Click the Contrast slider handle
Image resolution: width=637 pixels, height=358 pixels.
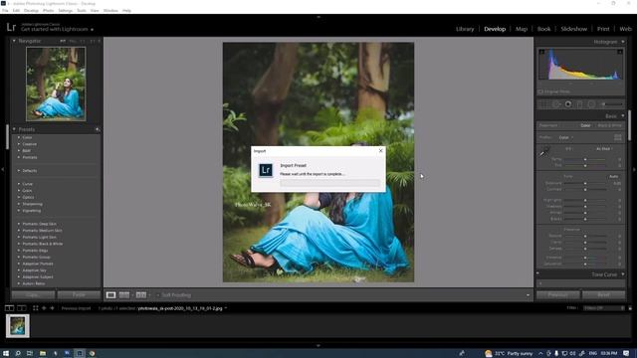coord(585,190)
